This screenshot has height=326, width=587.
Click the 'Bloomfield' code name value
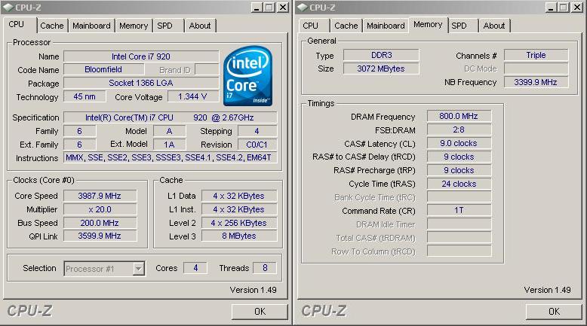click(103, 69)
